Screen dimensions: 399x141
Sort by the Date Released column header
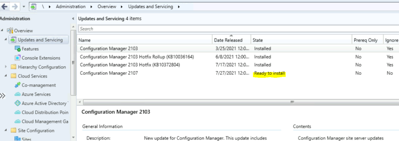tap(231, 40)
